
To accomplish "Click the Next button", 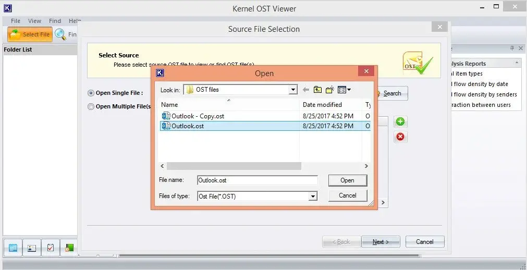I will 381,242.
